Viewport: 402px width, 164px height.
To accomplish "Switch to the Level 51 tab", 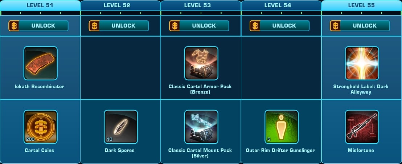I will pos(40,5).
